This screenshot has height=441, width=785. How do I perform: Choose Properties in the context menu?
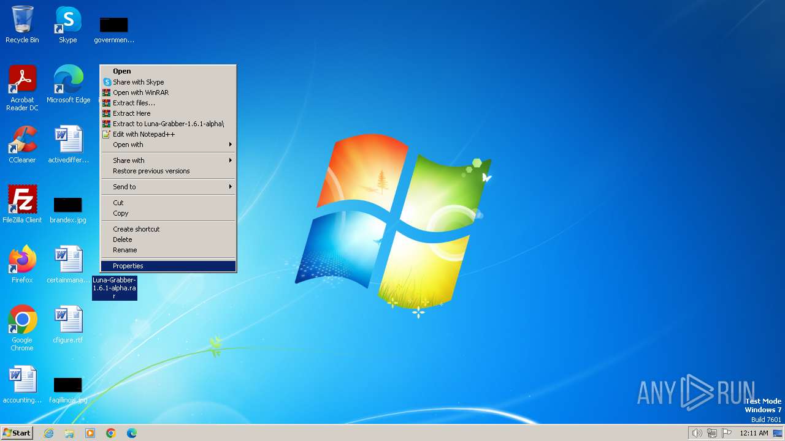[x=168, y=266]
